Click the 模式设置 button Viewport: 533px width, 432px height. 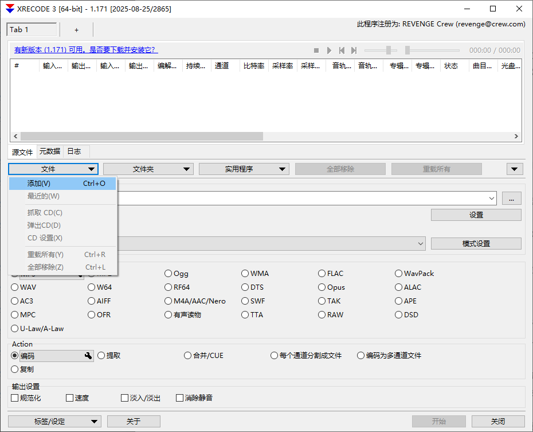476,243
